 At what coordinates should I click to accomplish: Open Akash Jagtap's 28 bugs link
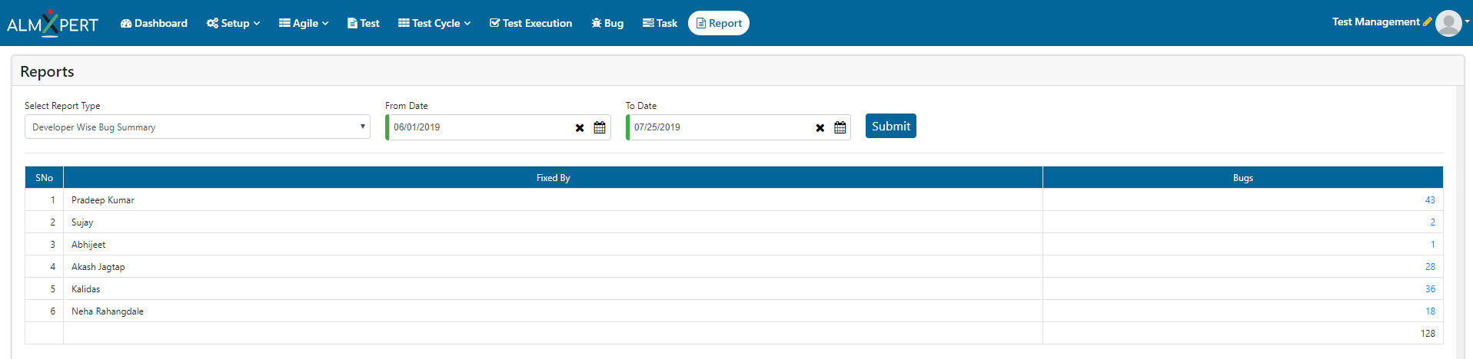1430,267
